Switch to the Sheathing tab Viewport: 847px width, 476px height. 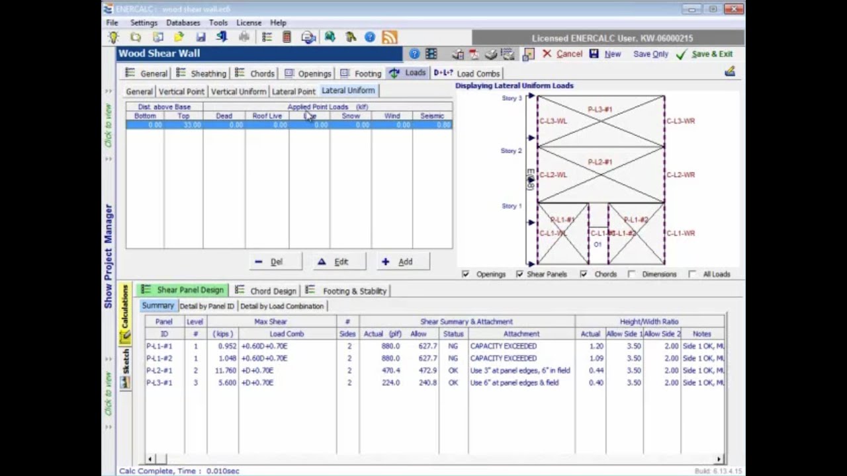coord(201,73)
